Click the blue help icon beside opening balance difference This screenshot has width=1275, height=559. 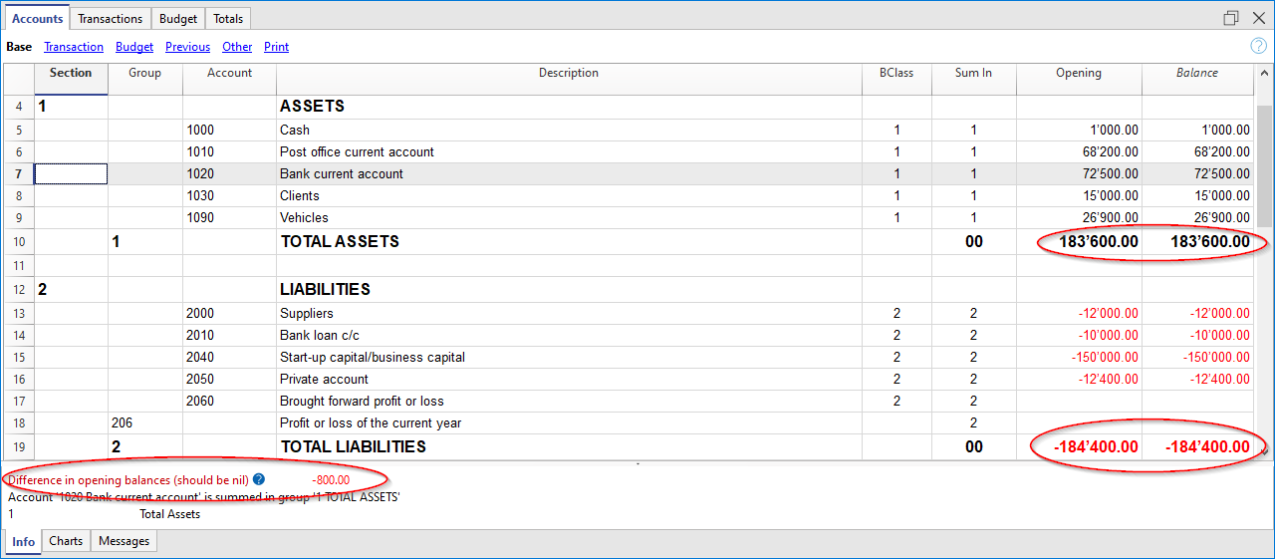[259, 480]
